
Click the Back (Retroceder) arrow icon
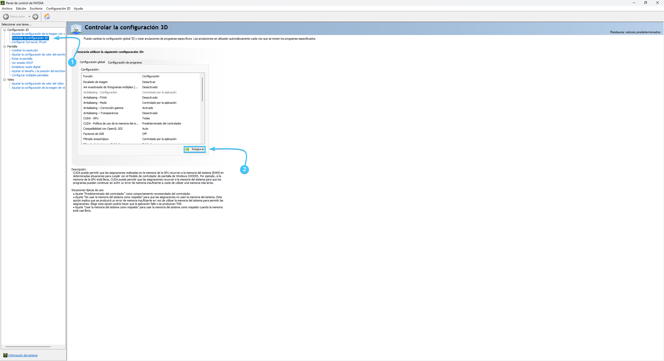coord(6,17)
